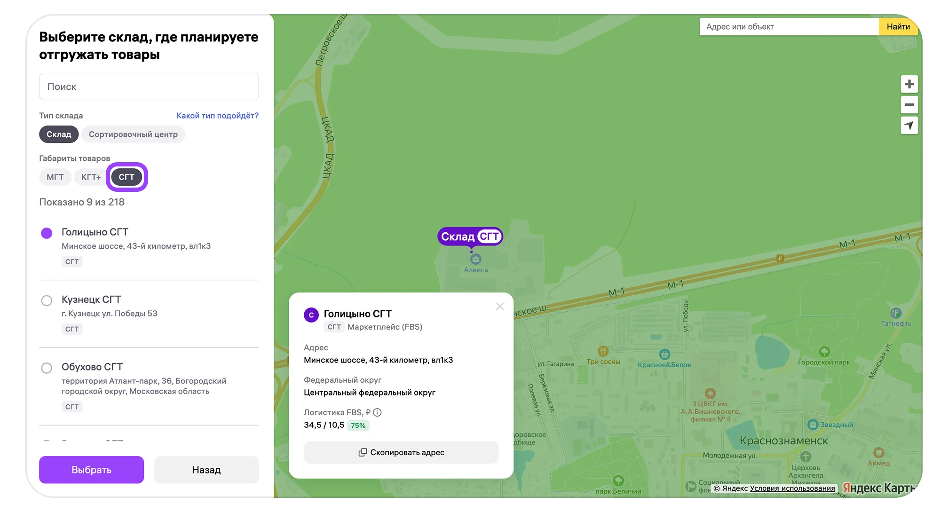Click the Три сосны restaurant icon
This screenshot has width=948, height=512.
(603, 351)
